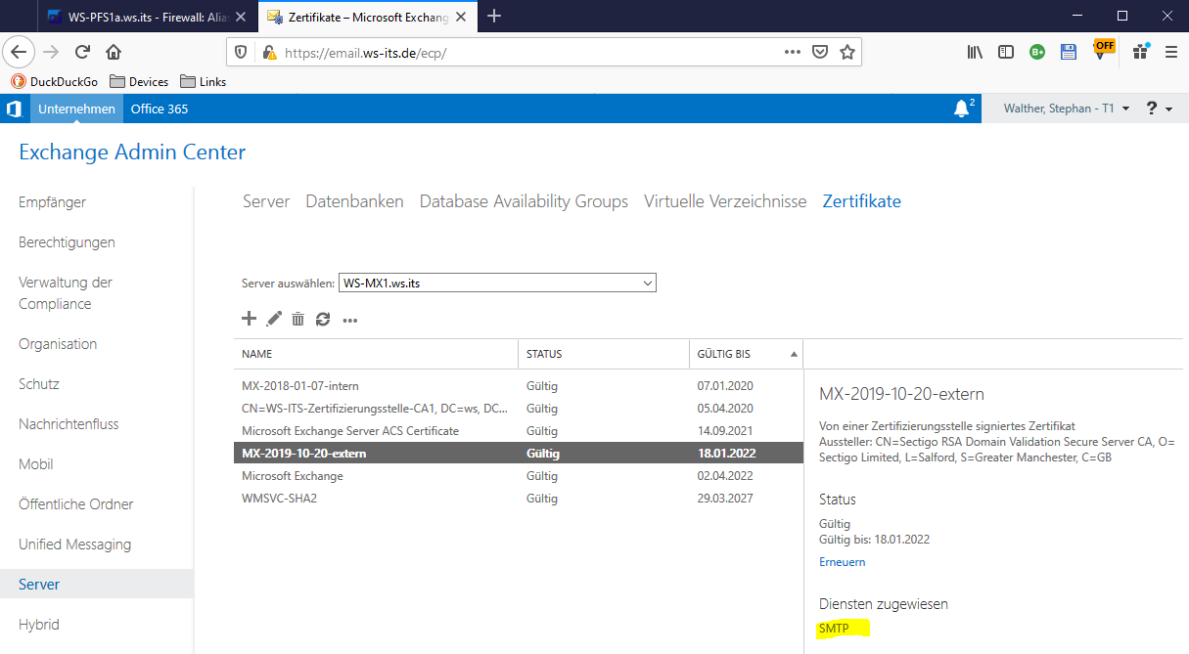Open the Virtuelle Verzeichnisse tab
1189x654 pixels.
point(725,201)
